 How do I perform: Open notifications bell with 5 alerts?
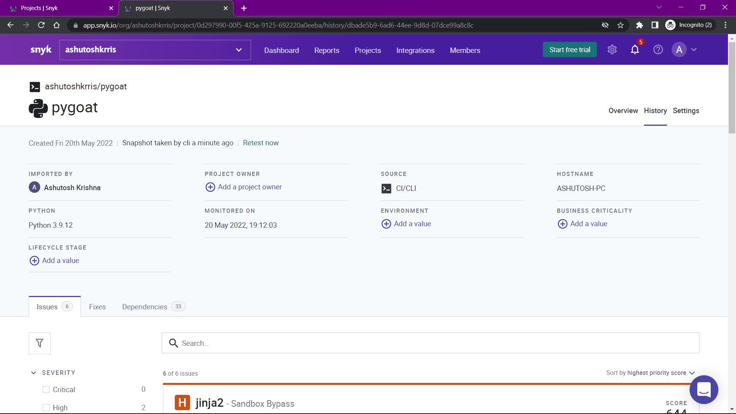click(x=635, y=50)
